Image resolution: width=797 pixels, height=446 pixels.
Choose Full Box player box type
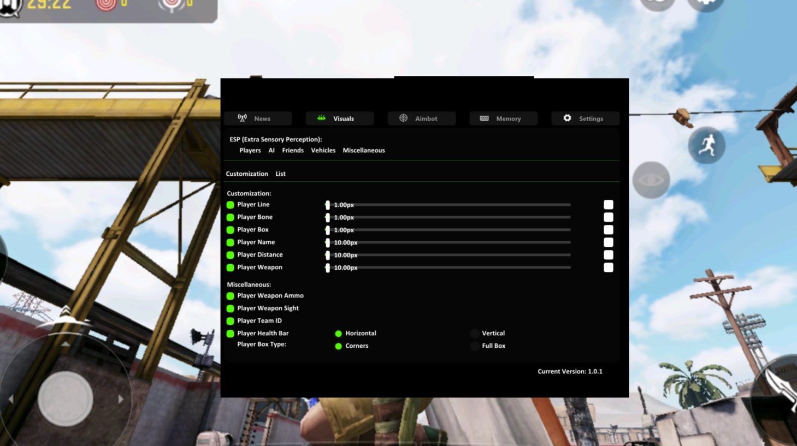pyautogui.click(x=475, y=346)
